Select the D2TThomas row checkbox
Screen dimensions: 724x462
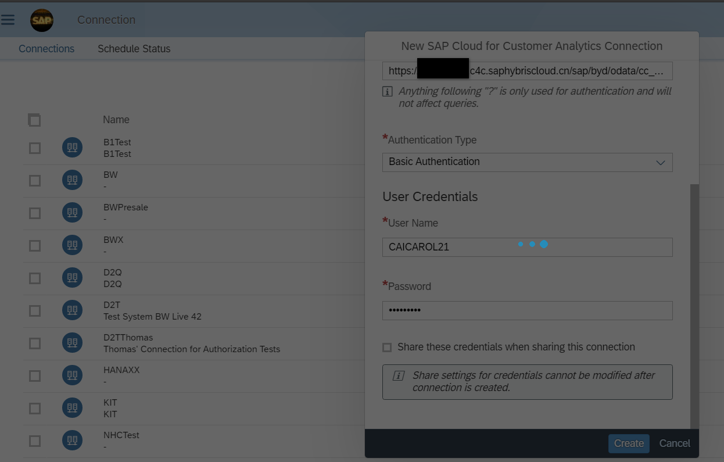35,343
